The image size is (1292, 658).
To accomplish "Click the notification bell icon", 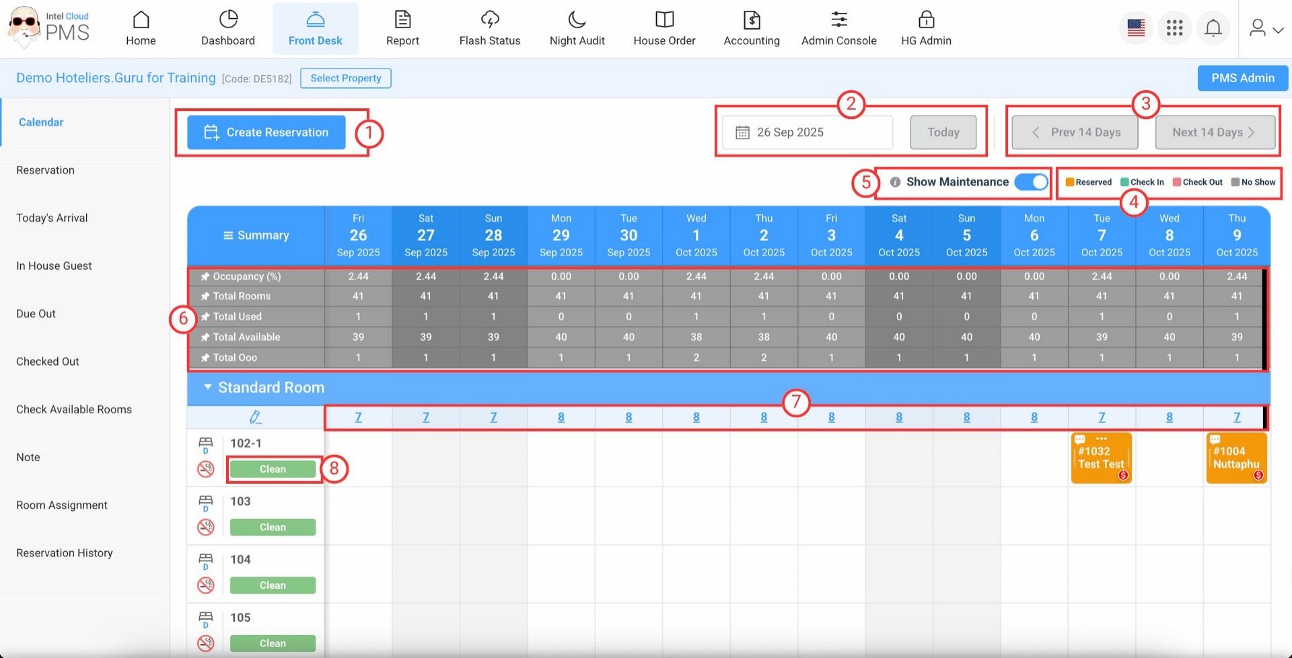I will [x=1213, y=28].
